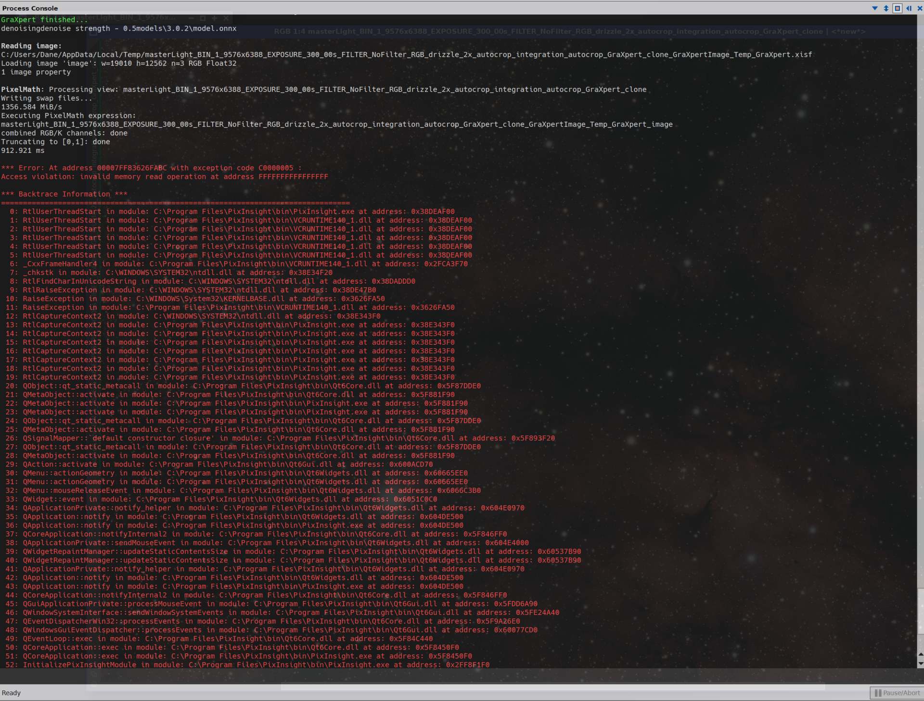The height and width of the screenshot is (701, 924).
Task: Toggle the orange square console mode button
Action: click(897, 8)
